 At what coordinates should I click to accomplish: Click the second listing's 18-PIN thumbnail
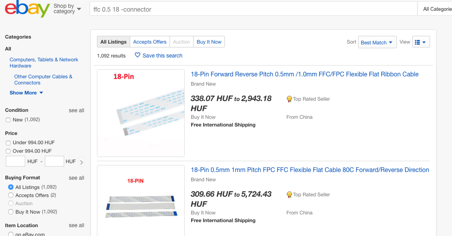click(141, 201)
